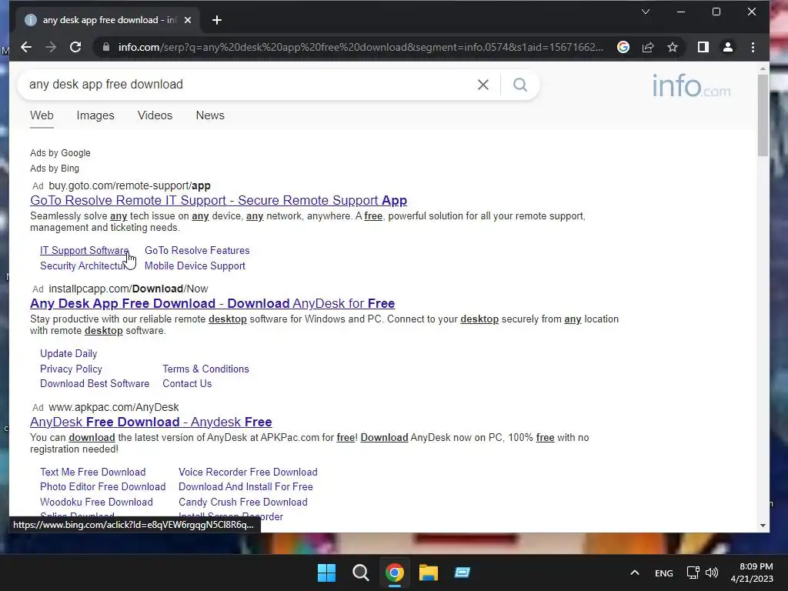Open the Google icon in address bar

pyautogui.click(x=623, y=47)
